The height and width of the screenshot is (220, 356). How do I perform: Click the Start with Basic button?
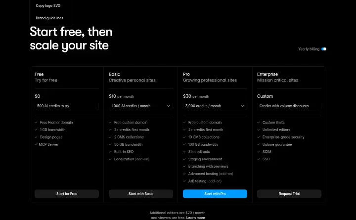pyautogui.click(x=141, y=194)
